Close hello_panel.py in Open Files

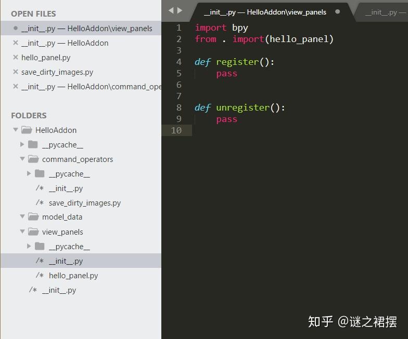tap(16, 57)
